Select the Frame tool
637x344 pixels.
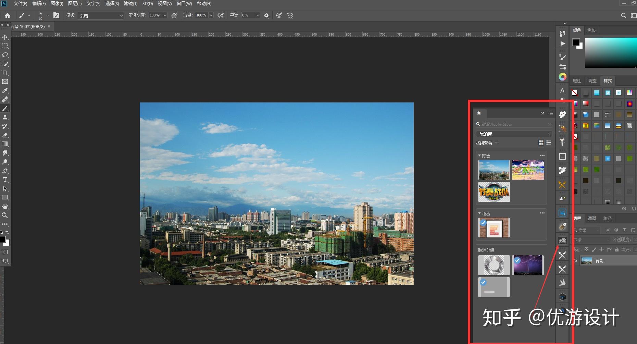pyautogui.click(x=5, y=82)
